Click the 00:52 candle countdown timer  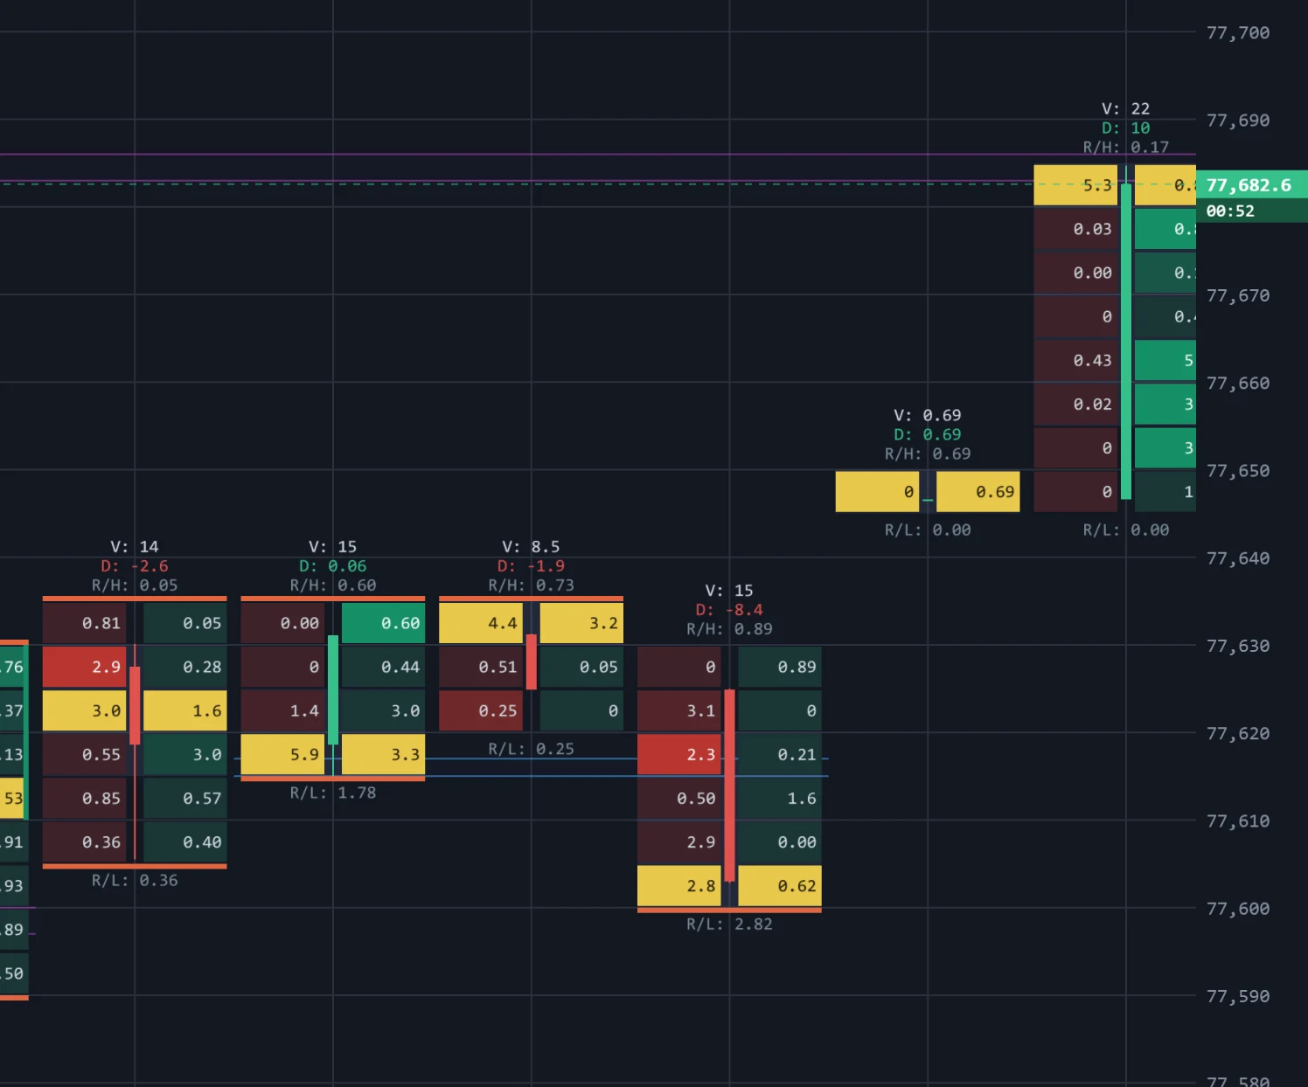click(x=1251, y=211)
